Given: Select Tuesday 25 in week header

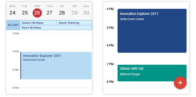Looking at the screenshot, I should pos(25,10).
